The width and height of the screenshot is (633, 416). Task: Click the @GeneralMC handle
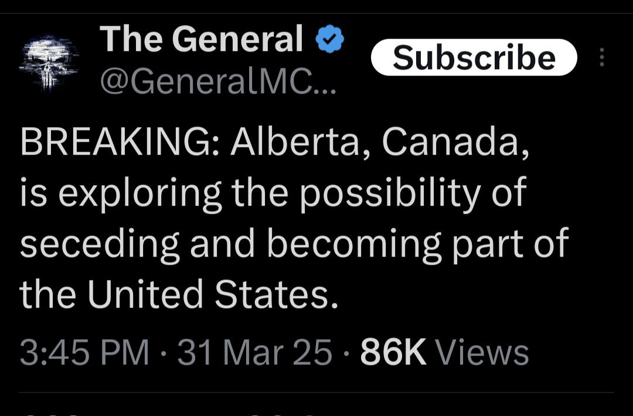coord(205,84)
